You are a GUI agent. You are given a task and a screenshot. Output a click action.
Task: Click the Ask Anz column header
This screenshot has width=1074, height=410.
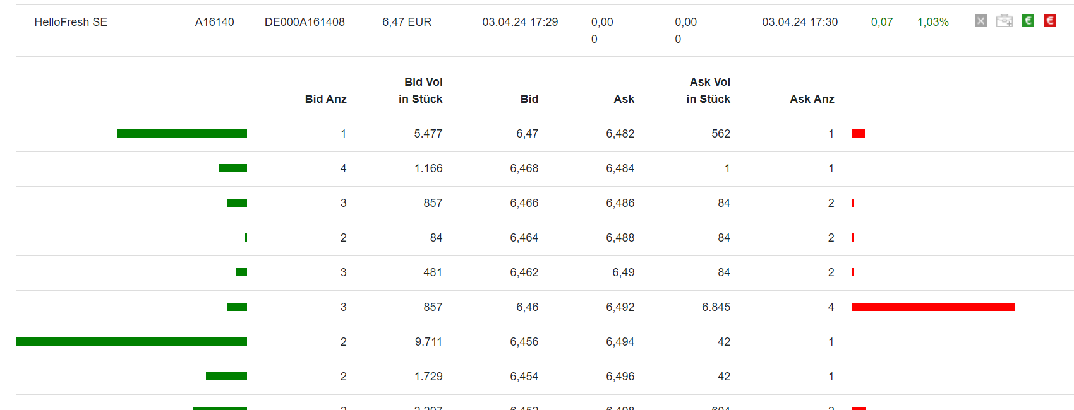click(812, 99)
